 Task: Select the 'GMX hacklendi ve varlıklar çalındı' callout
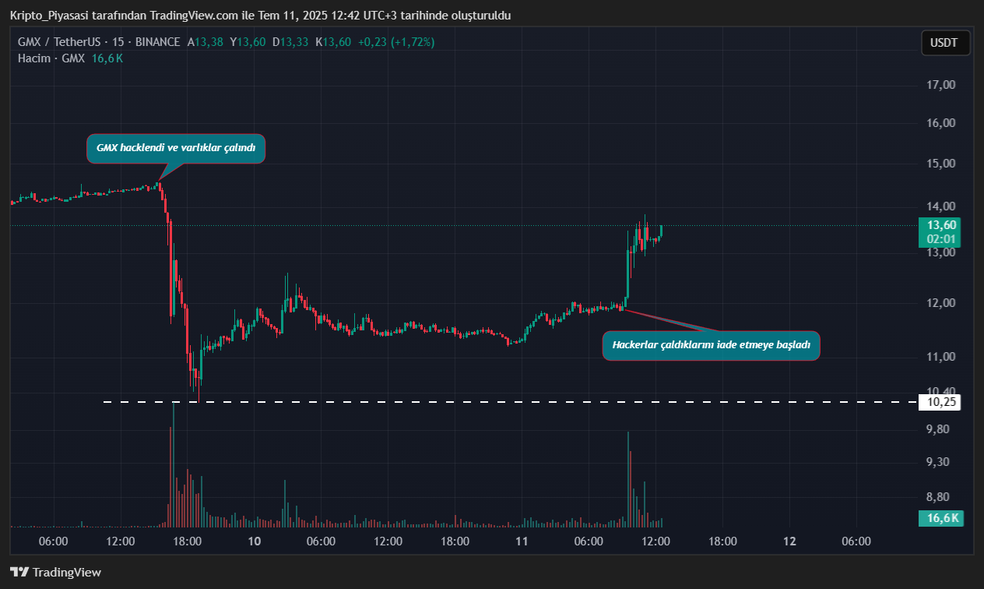(x=176, y=148)
